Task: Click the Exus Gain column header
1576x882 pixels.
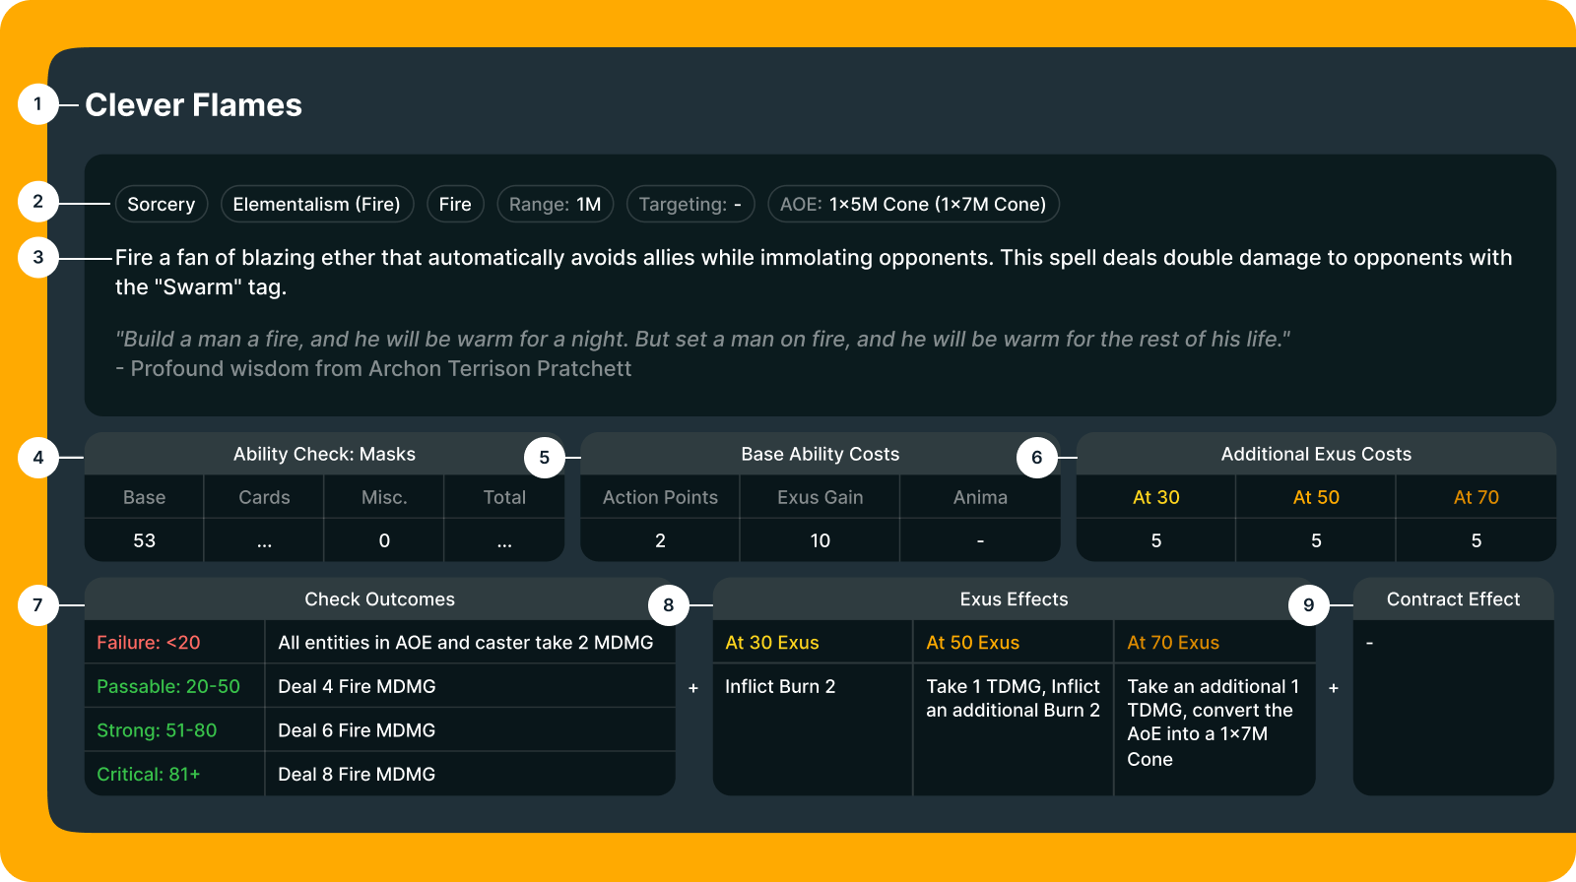Action: tap(821, 497)
